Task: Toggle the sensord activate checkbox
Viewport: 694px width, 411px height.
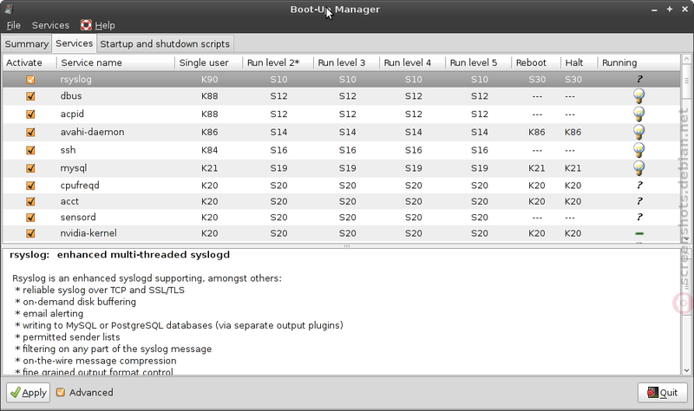Action: click(30, 218)
